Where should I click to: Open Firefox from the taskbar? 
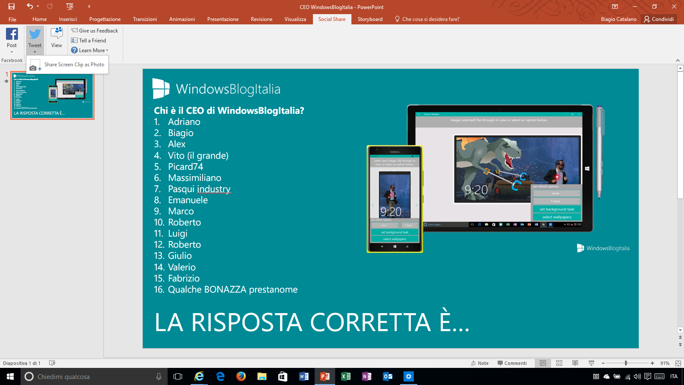pos(241,376)
